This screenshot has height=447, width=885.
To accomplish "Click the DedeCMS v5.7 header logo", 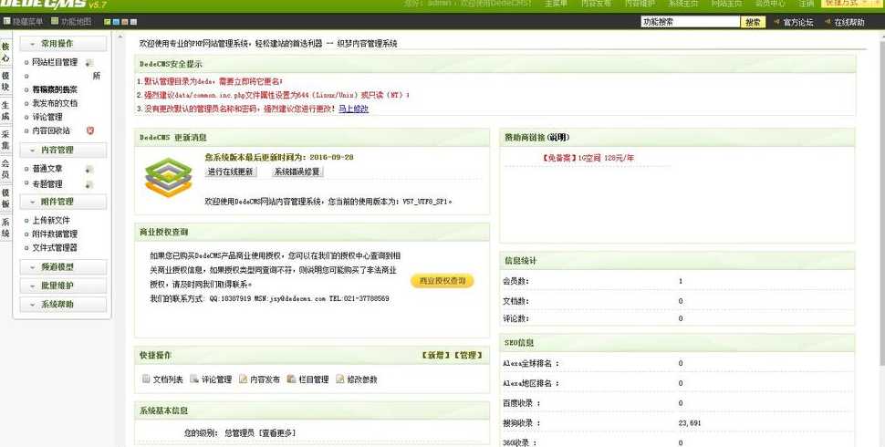I will (x=53, y=4).
